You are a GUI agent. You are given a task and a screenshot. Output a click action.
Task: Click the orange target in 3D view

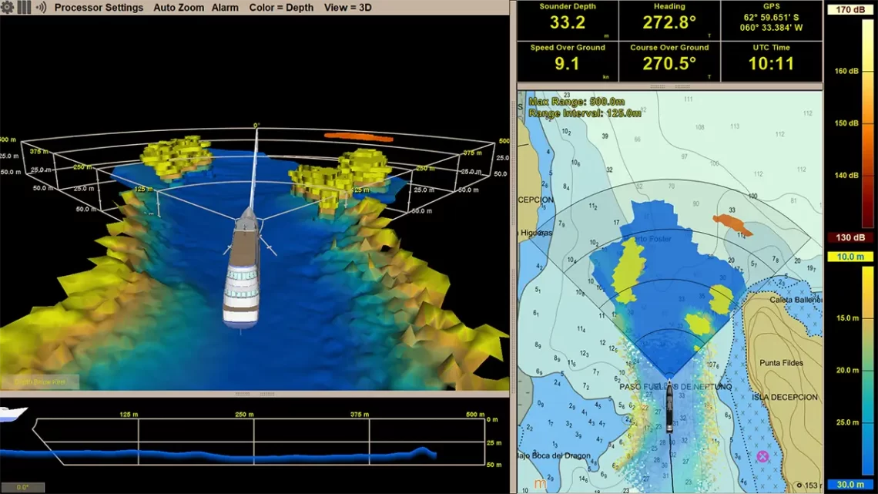pyautogui.click(x=358, y=136)
